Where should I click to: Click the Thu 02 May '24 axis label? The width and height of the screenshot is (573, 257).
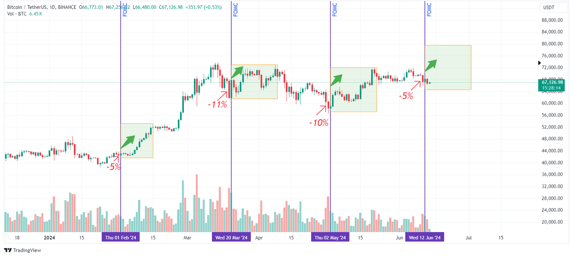coord(330,237)
